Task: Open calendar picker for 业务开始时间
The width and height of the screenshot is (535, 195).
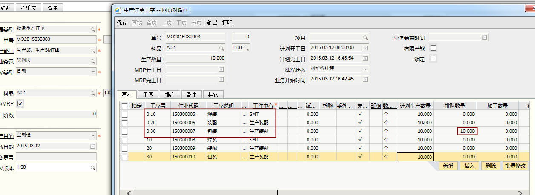Action: [365, 79]
